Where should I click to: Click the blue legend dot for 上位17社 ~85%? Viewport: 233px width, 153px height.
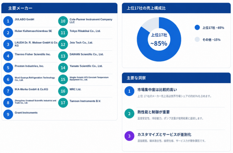pyautogui.click(x=197, y=27)
